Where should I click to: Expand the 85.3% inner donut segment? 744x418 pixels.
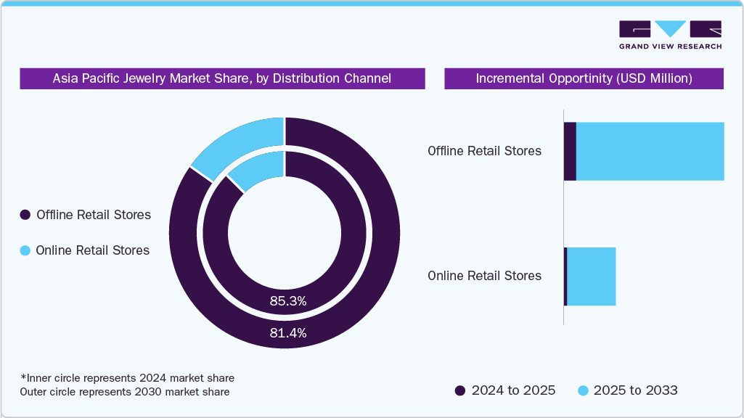pos(287,301)
